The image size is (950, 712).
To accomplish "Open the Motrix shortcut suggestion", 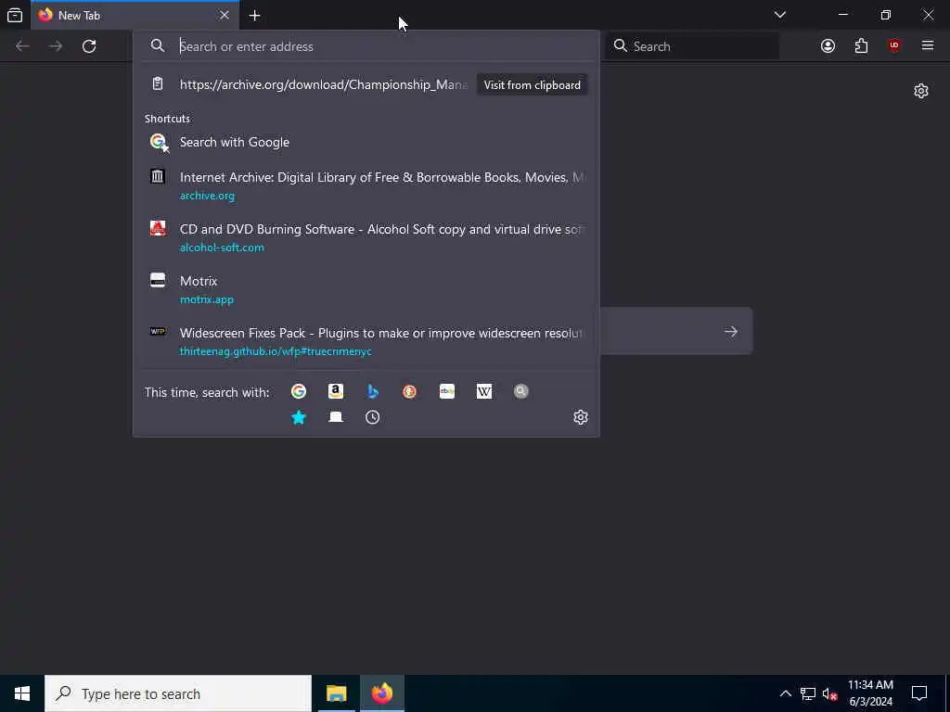I will (366, 289).
